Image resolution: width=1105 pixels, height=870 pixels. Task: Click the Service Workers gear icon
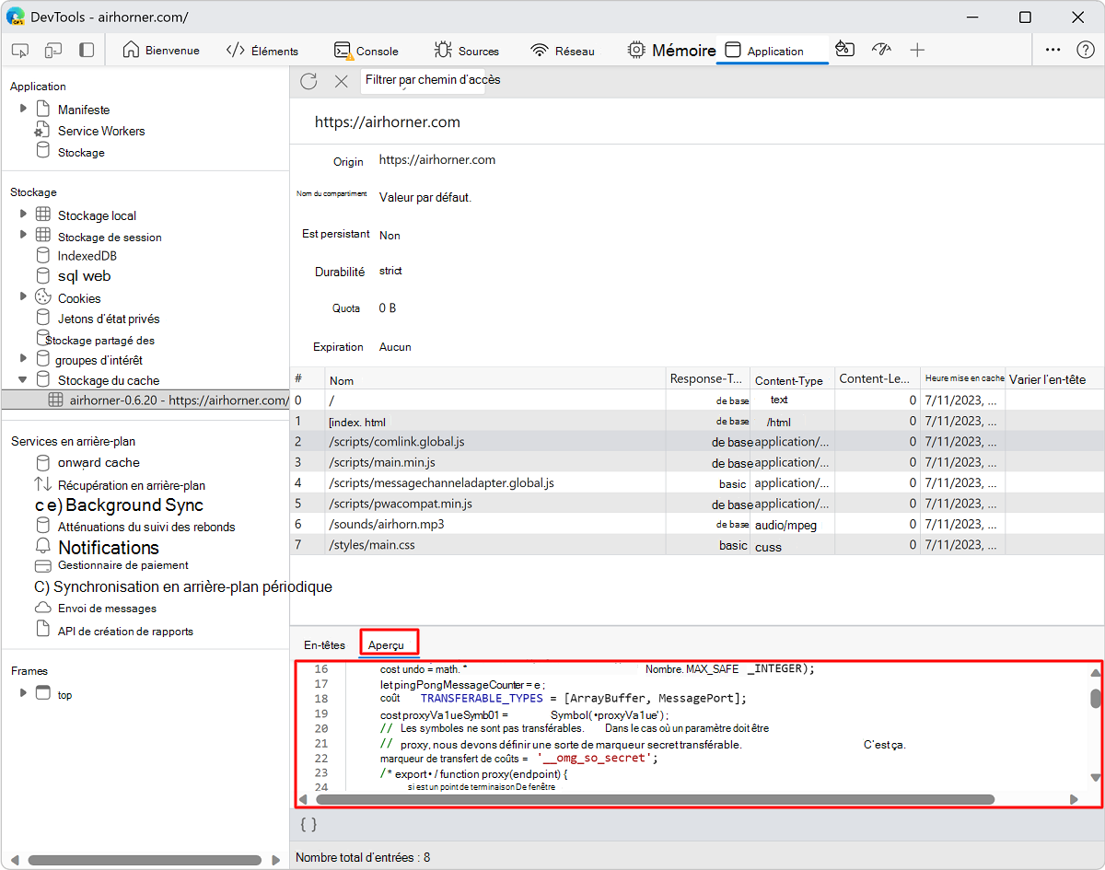pyautogui.click(x=42, y=131)
